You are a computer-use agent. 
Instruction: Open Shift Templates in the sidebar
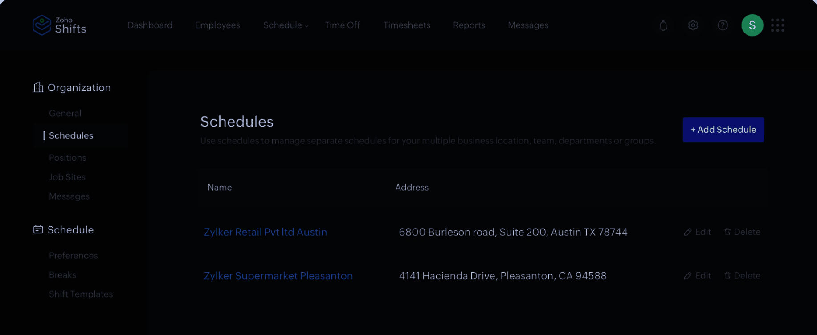(x=81, y=294)
